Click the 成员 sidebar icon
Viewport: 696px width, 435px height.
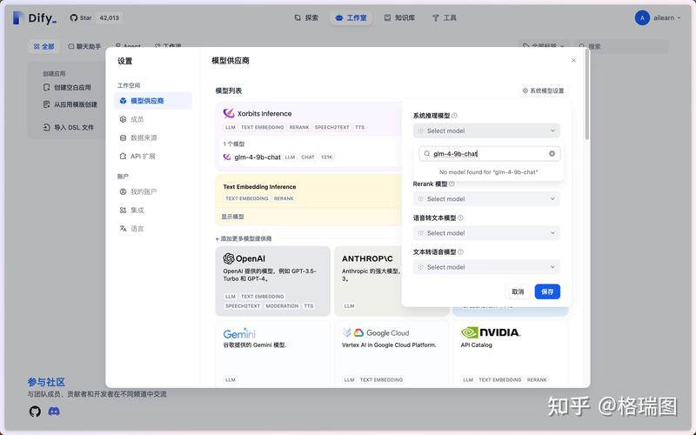123,119
